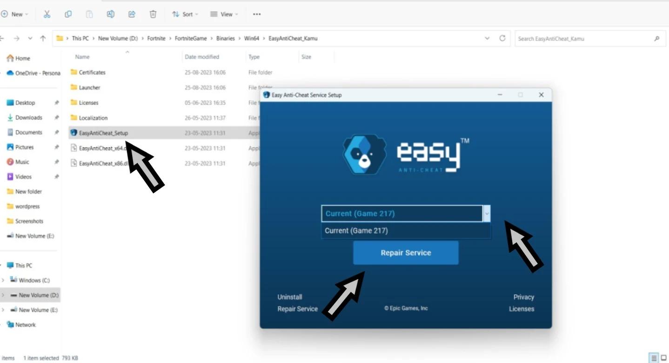Open the Privacy link
The height and width of the screenshot is (363, 669).
point(524,297)
